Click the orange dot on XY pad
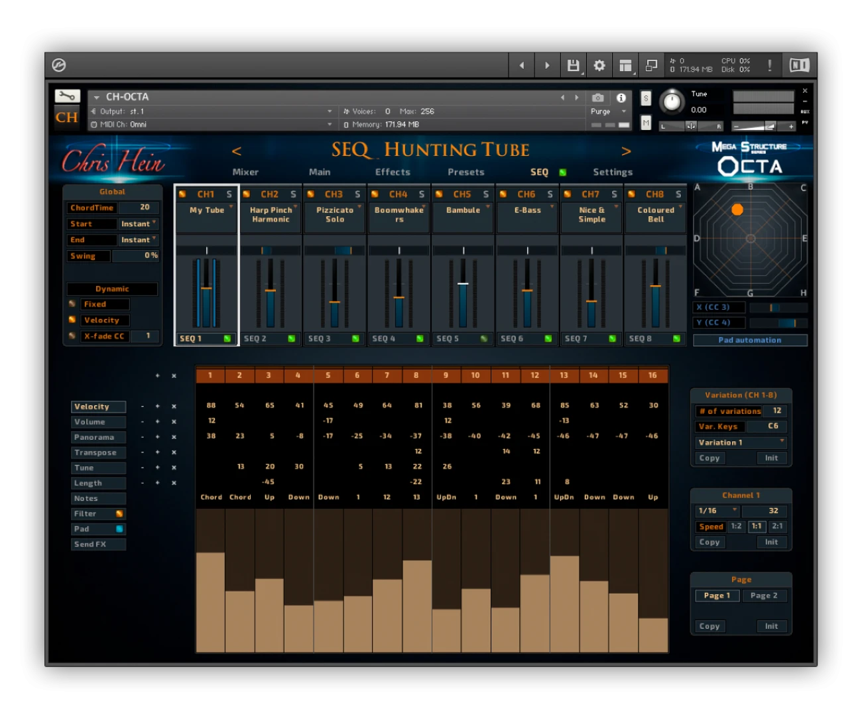Screen dimensions: 862x725 (x=737, y=210)
